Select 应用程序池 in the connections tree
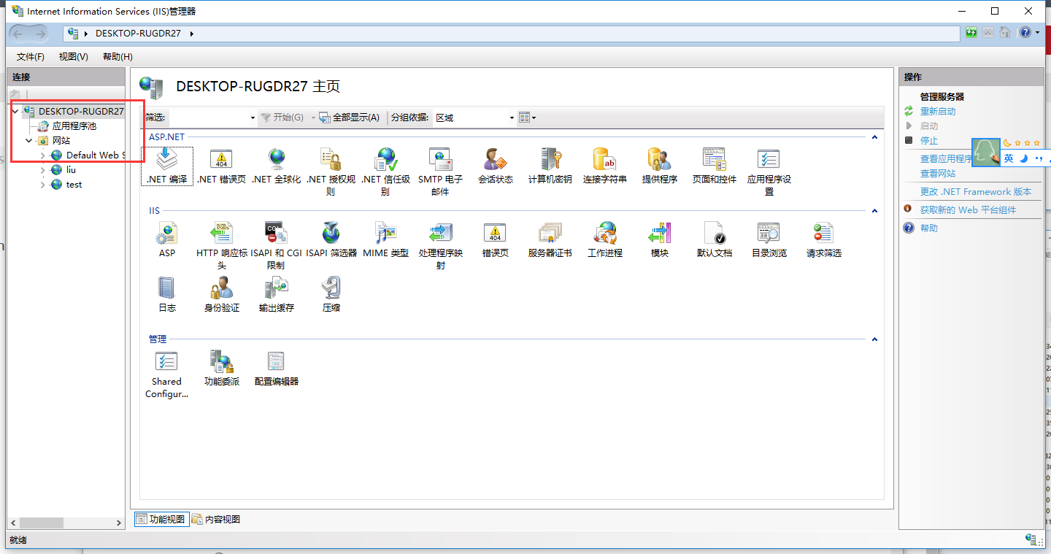Viewport: 1051px width, 554px height. pos(74,126)
